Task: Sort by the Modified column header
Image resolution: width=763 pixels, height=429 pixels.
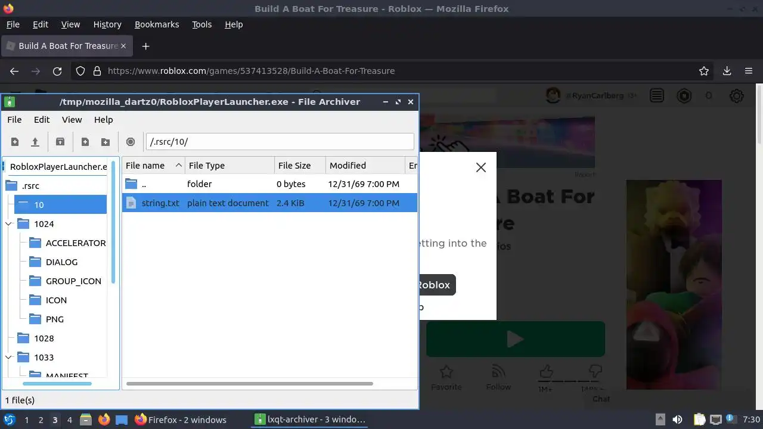Action: [365, 166]
